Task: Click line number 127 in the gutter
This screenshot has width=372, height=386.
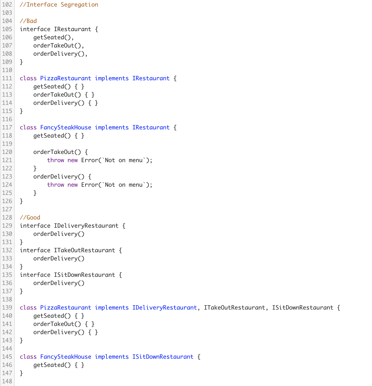Action: click(7, 209)
